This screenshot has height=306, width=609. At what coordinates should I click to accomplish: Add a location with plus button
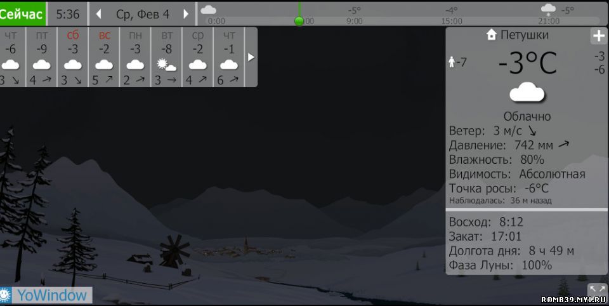[598, 36]
